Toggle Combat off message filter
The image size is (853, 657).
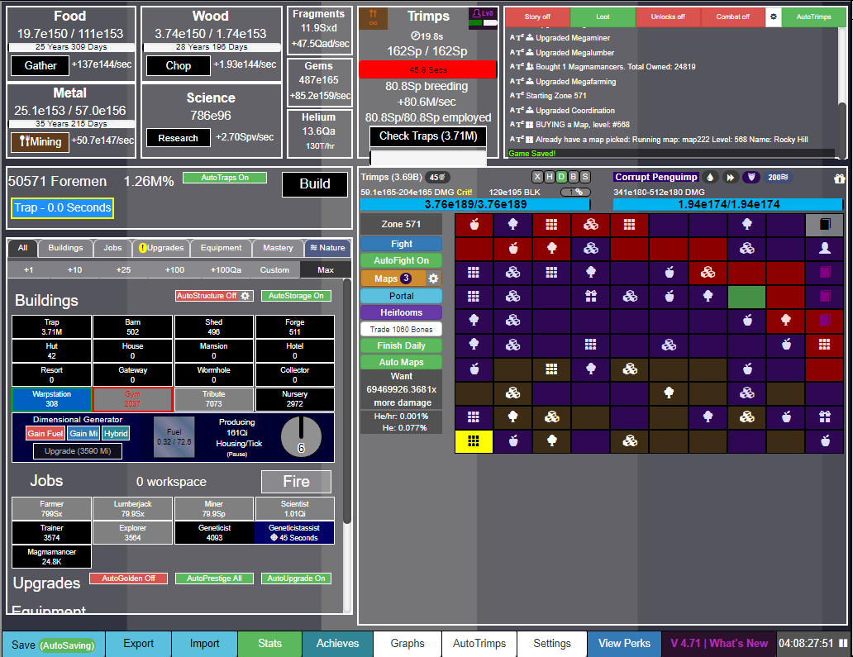(733, 17)
